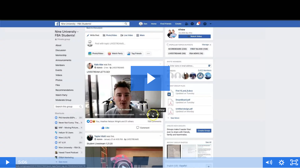Open composer more options ellipsis
The height and width of the screenshot is (168, 300).
(x=148, y=54)
